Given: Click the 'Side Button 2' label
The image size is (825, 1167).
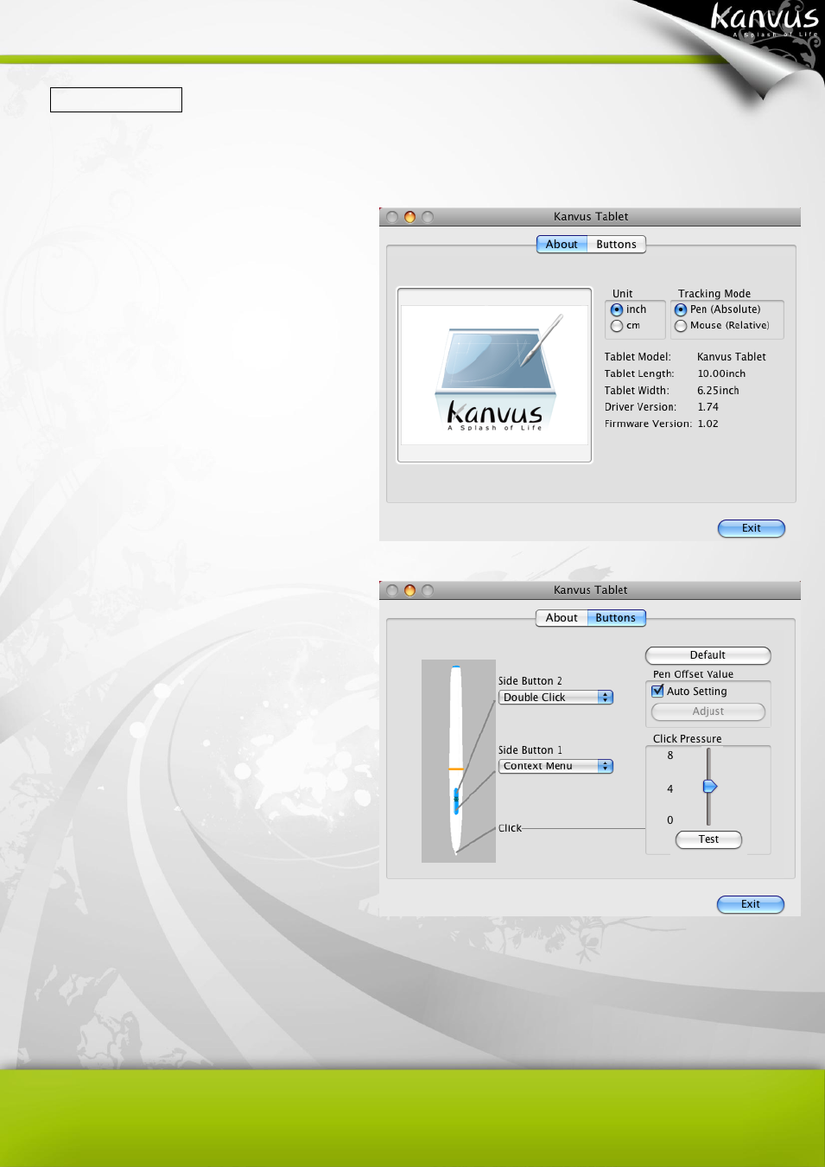Looking at the screenshot, I should tap(530, 681).
